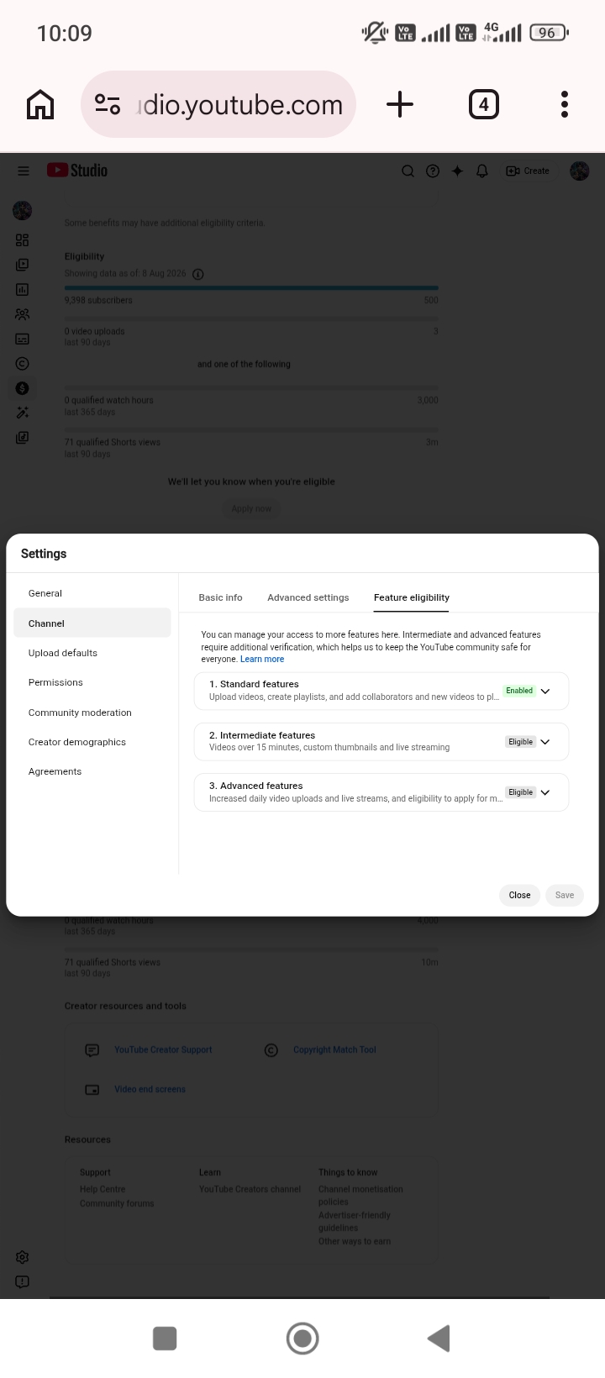
Task: Expand the Intermediate features section
Action: [381, 742]
